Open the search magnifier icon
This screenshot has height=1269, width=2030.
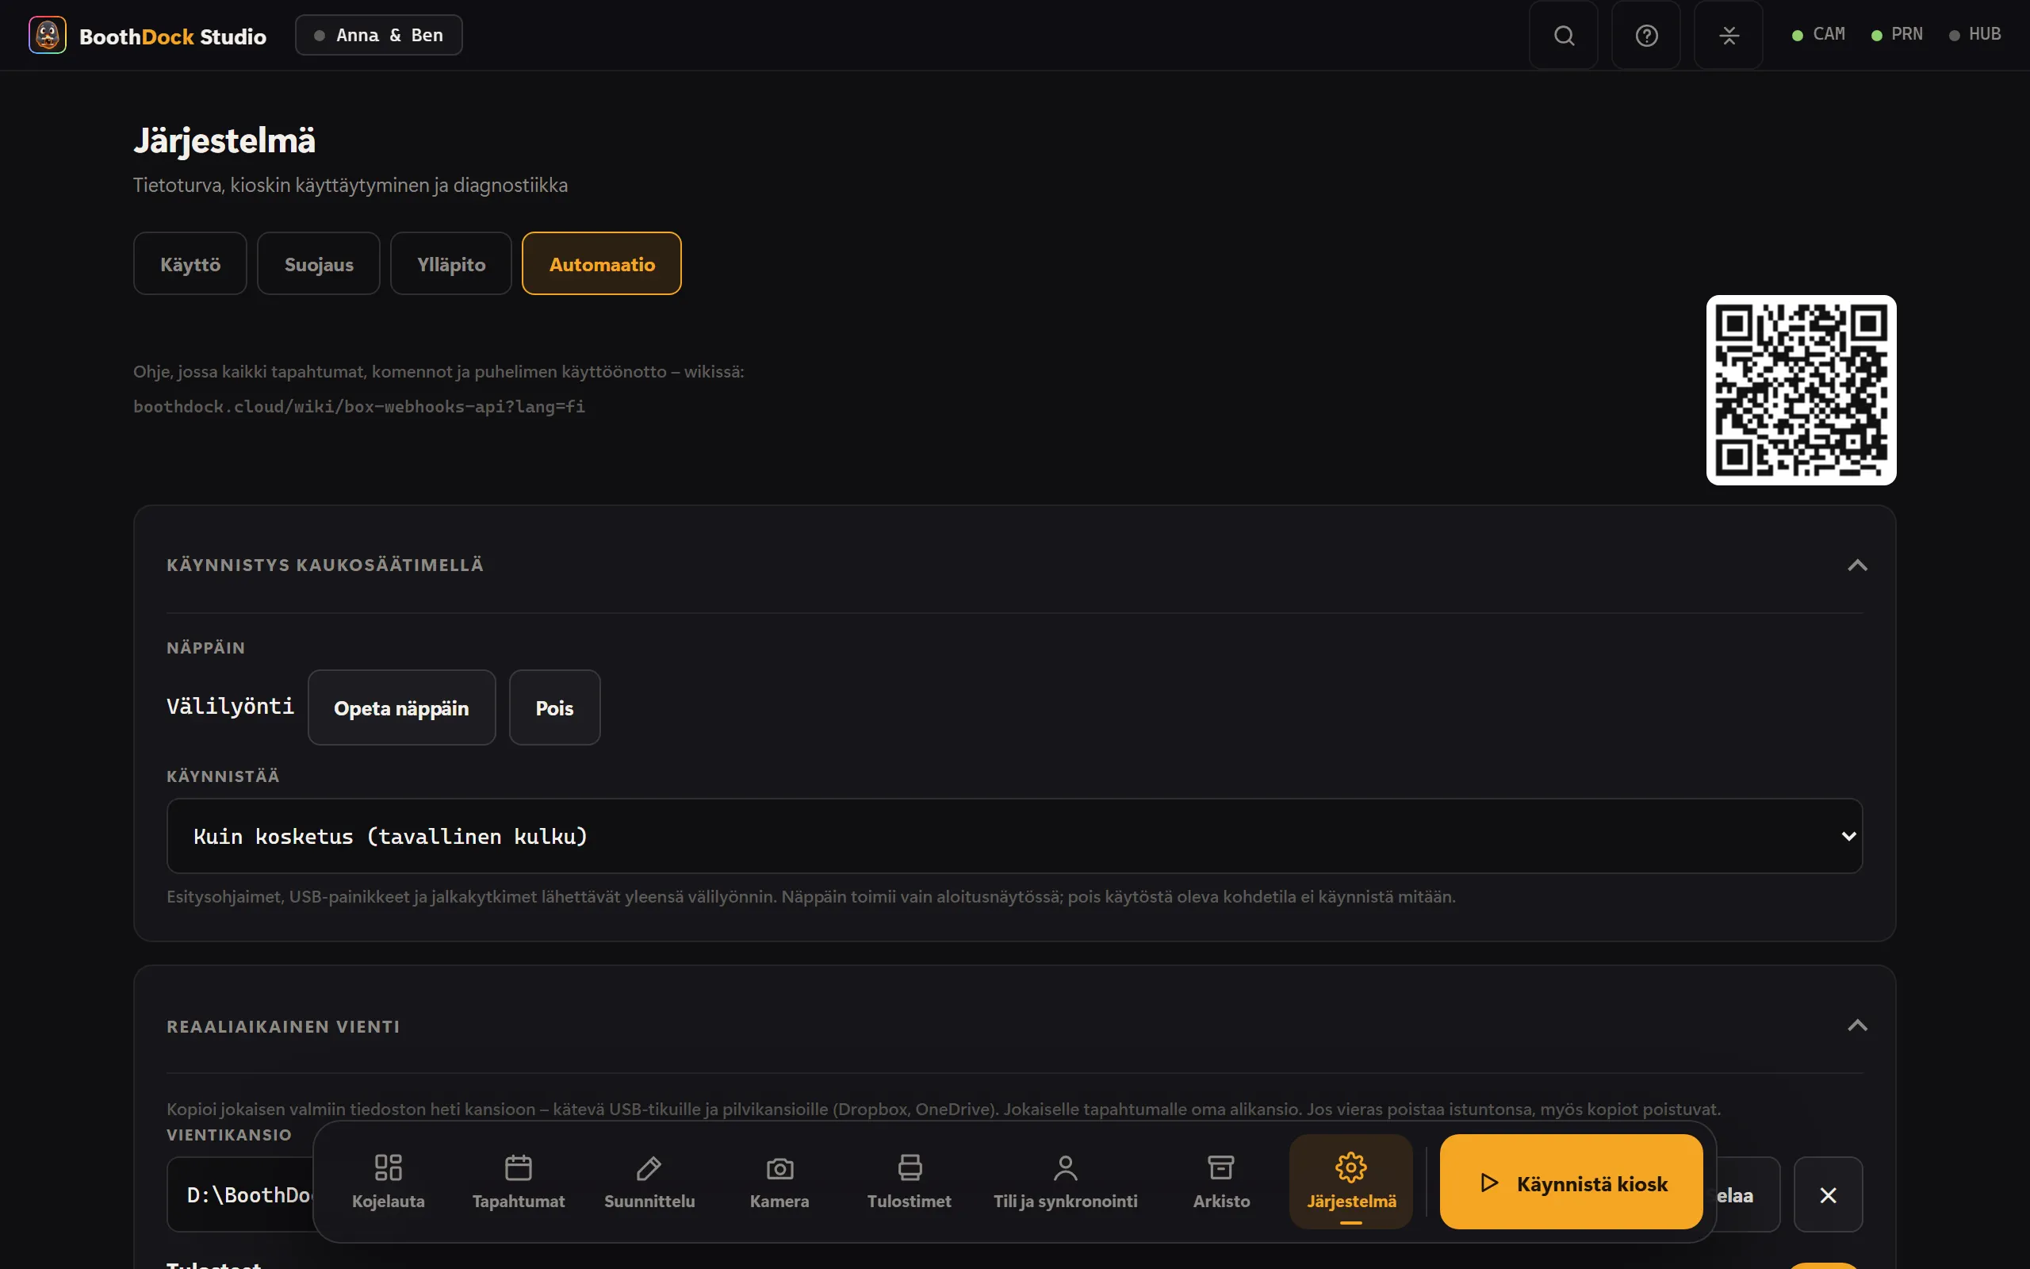click(1564, 35)
